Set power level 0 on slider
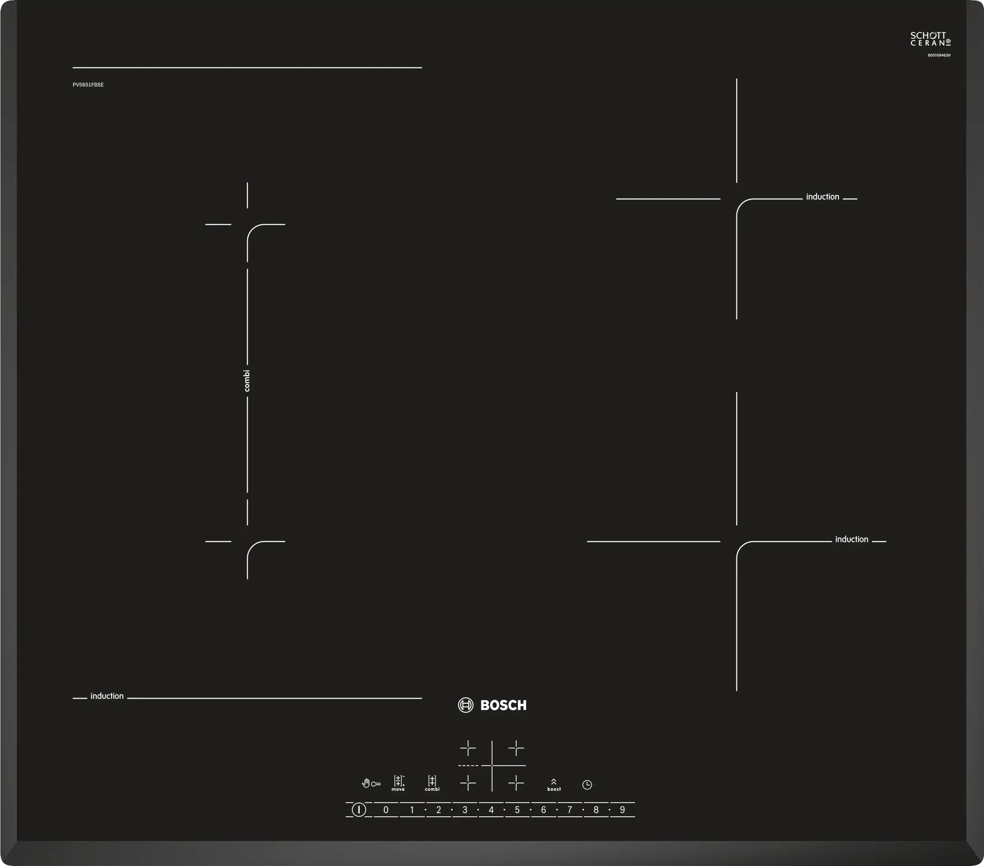Image resolution: width=984 pixels, height=866 pixels. pyautogui.click(x=386, y=809)
